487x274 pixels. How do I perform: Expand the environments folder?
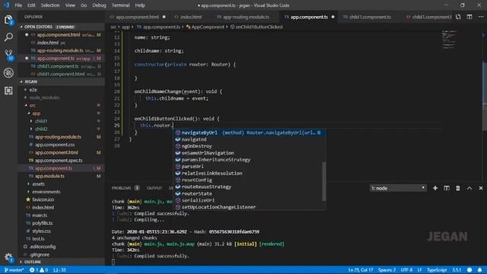click(62, 192)
